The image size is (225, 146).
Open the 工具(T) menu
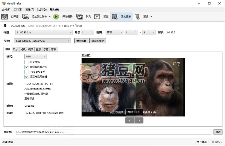17,9
